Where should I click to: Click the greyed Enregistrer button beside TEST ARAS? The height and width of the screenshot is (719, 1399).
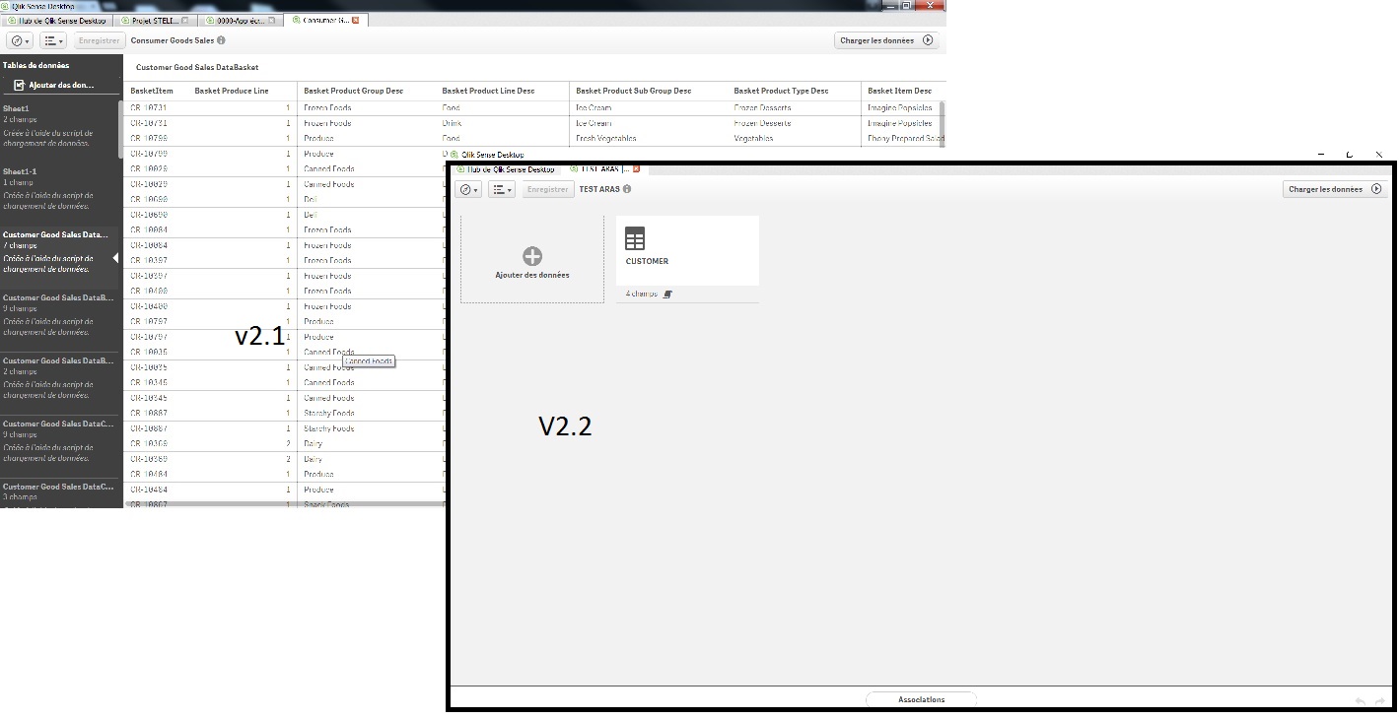[548, 189]
